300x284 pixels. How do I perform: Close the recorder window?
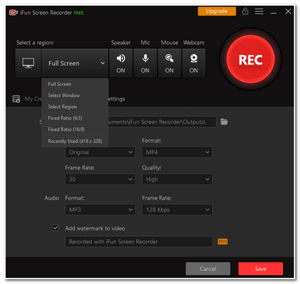point(288,11)
